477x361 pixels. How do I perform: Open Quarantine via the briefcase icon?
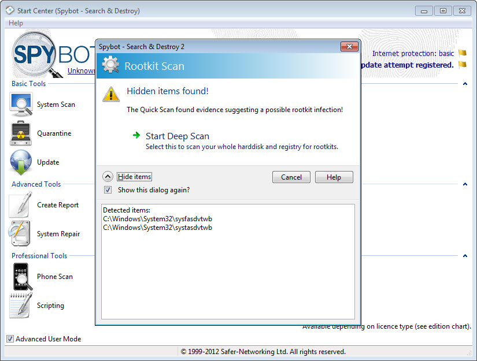(x=21, y=133)
